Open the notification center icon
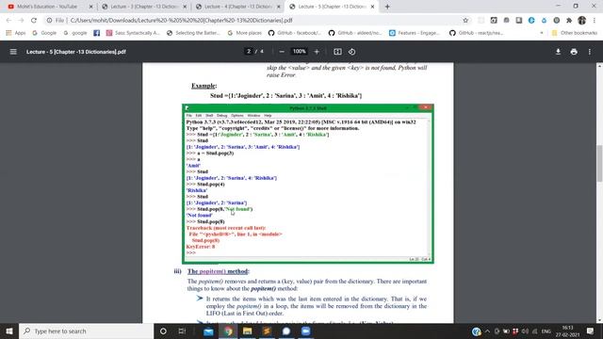 591,331
